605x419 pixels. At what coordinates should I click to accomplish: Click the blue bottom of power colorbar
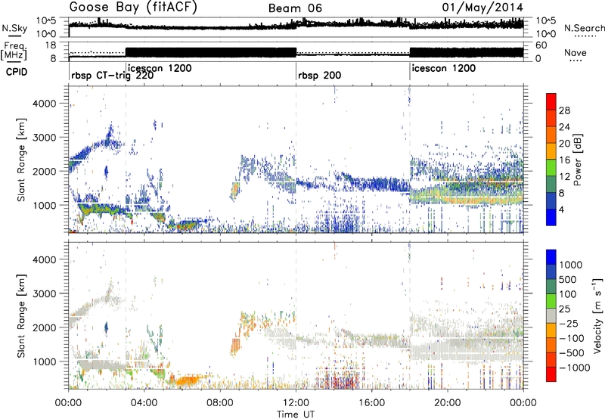(x=551, y=218)
